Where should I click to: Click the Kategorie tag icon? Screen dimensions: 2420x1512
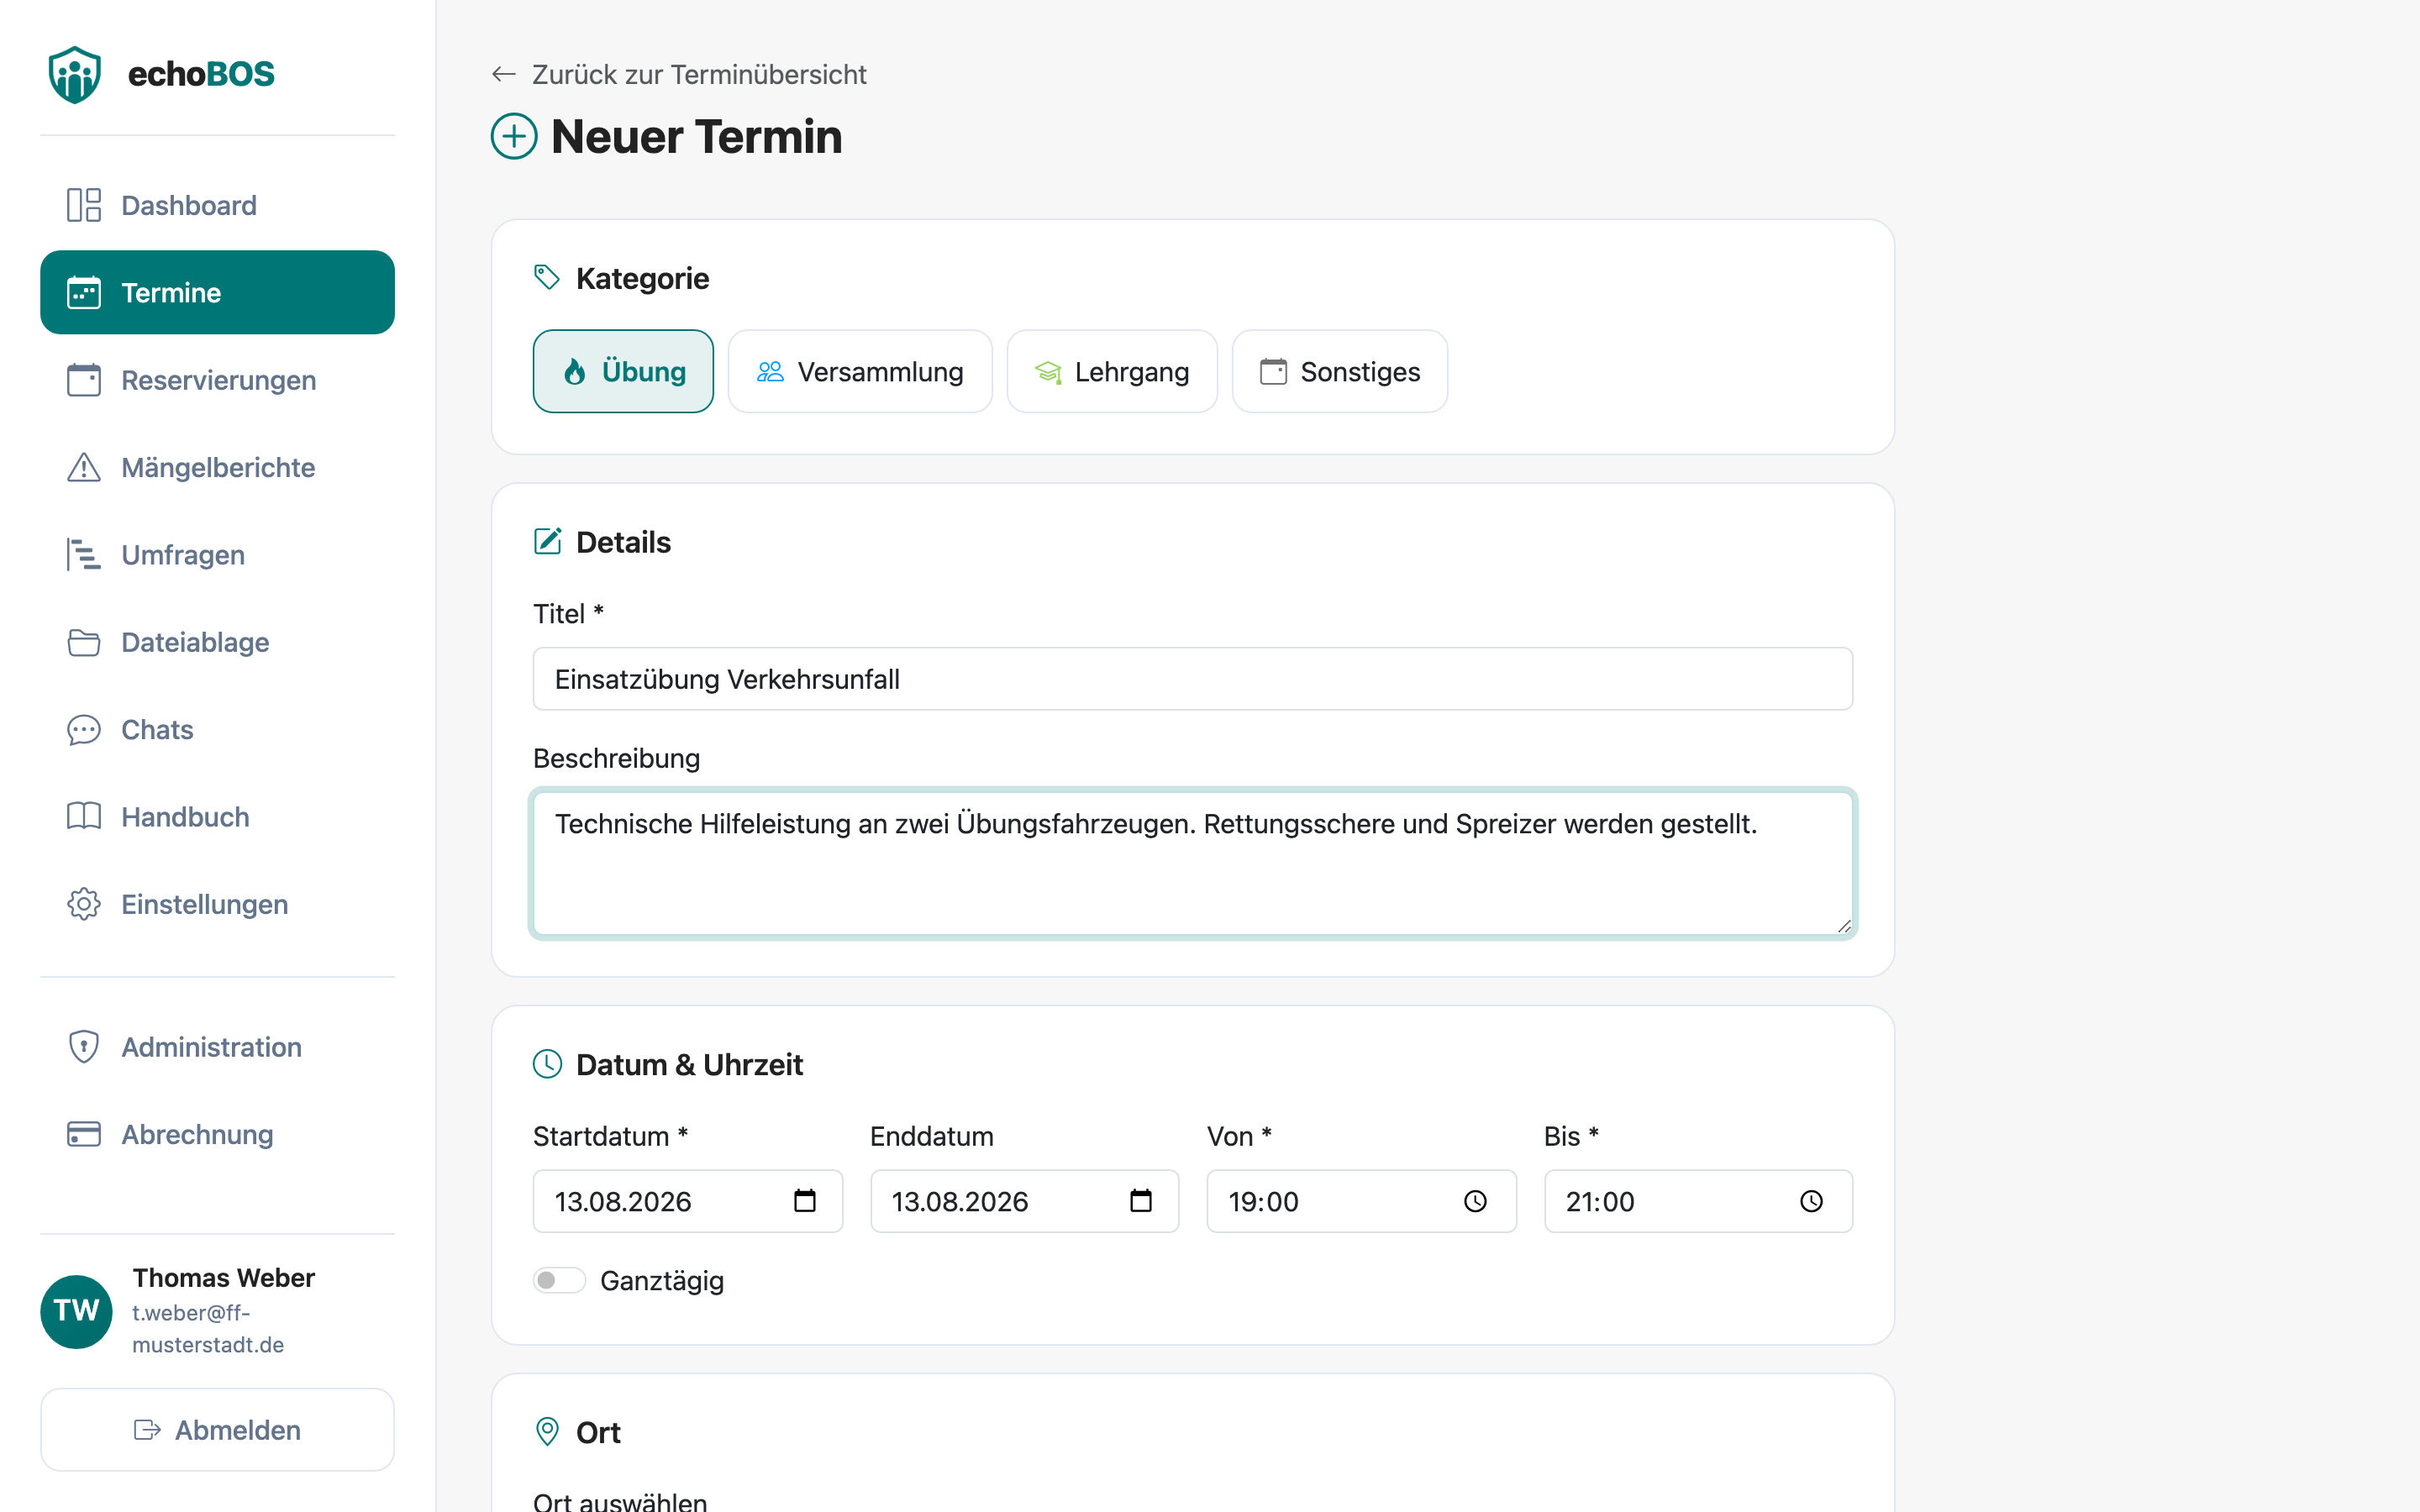coord(547,277)
